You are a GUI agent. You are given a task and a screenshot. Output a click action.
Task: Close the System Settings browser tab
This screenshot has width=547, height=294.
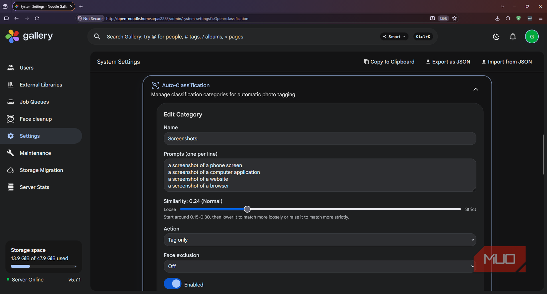(x=71, y=6)
